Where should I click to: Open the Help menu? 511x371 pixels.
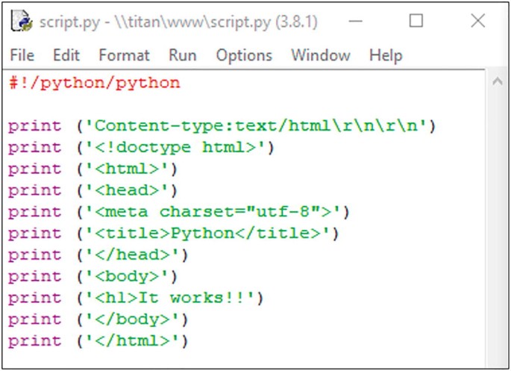tap(385, 55)
